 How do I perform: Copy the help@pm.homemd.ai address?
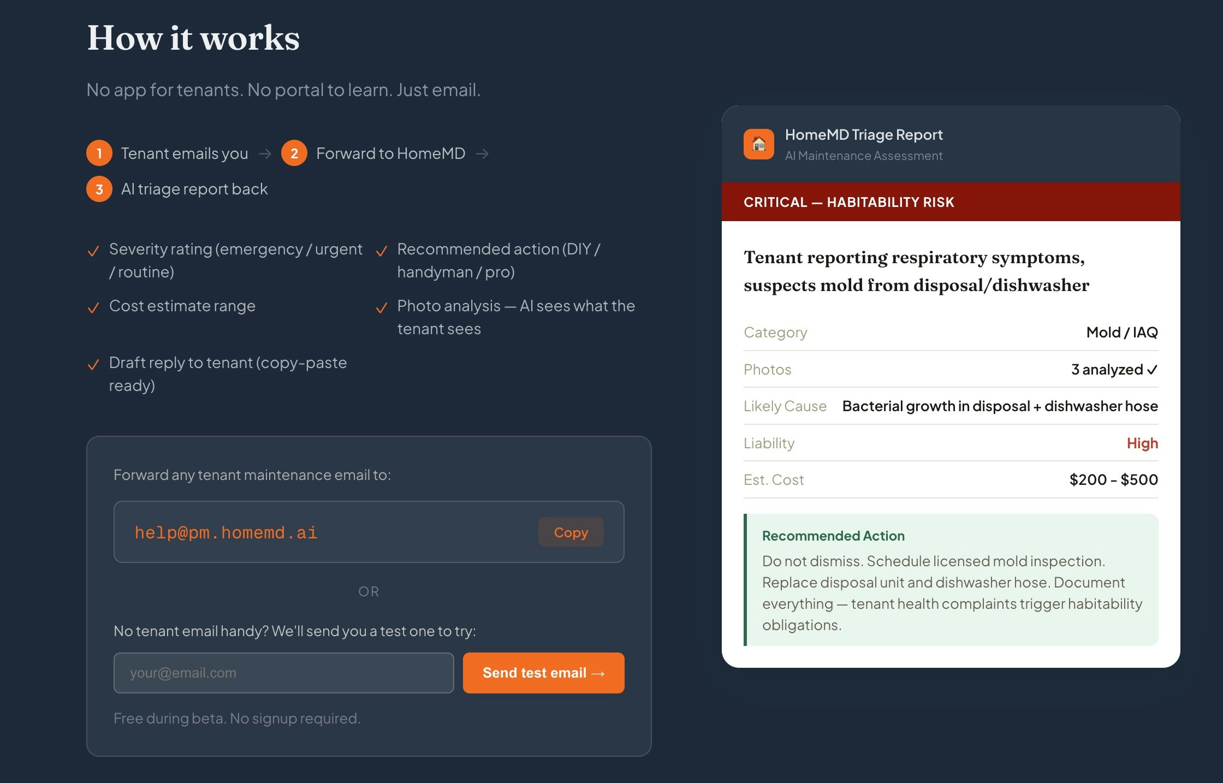(x=571, y=532)
